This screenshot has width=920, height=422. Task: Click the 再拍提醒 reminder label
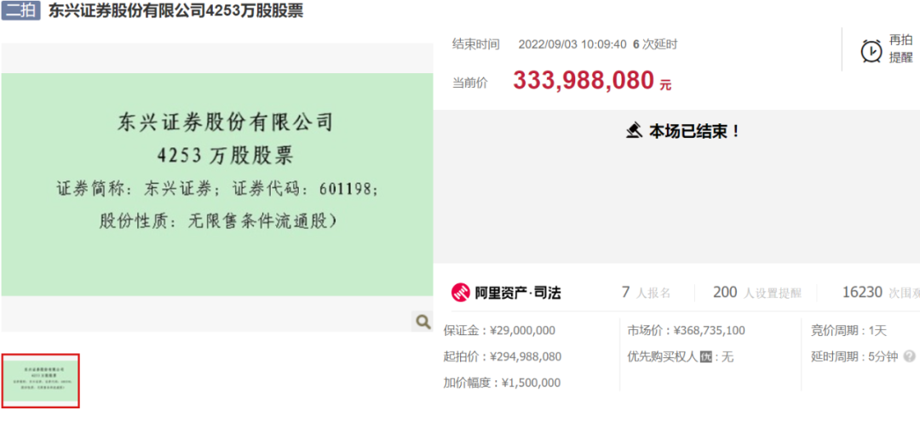pyautogui.click(x=900, y=48)
